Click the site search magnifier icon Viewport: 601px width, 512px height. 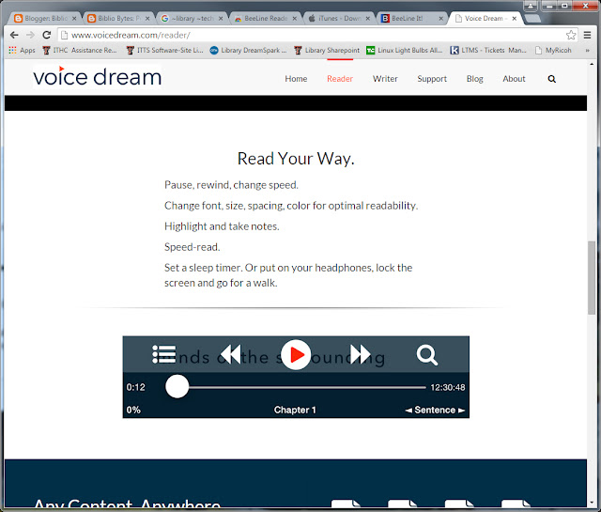pos(552,79)
